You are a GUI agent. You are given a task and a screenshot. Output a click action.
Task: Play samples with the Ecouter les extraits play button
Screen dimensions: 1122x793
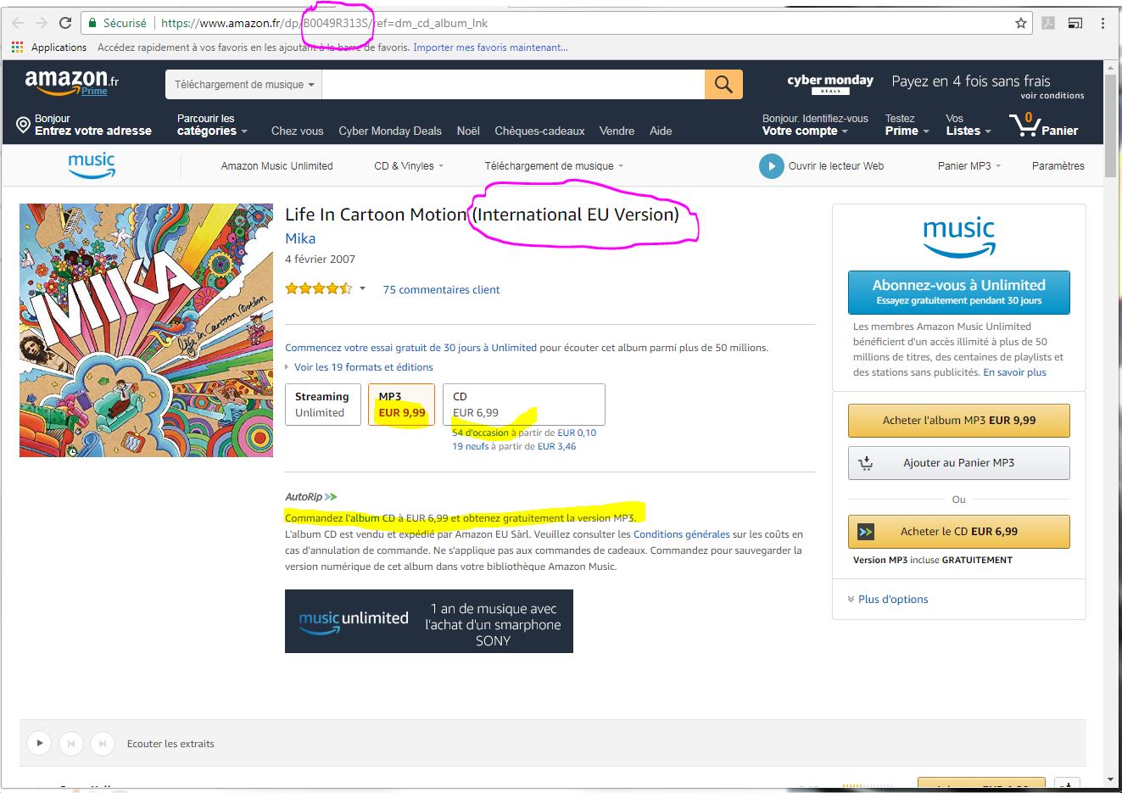[39, 744]
